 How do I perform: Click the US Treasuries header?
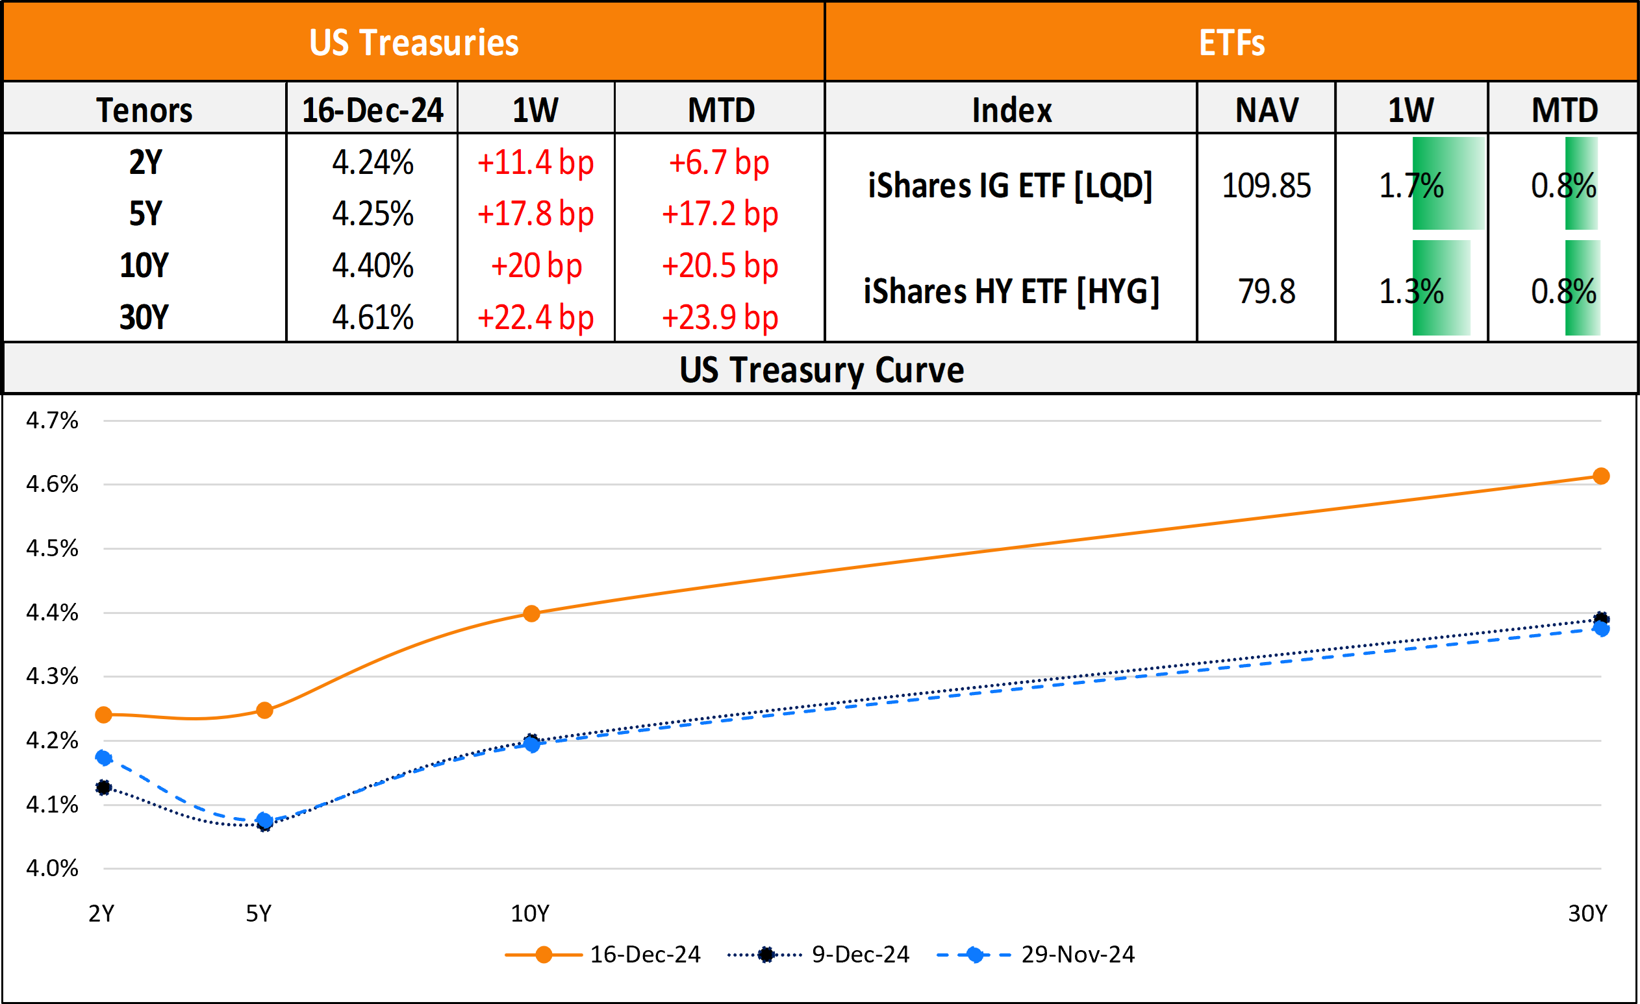point(413,43)
